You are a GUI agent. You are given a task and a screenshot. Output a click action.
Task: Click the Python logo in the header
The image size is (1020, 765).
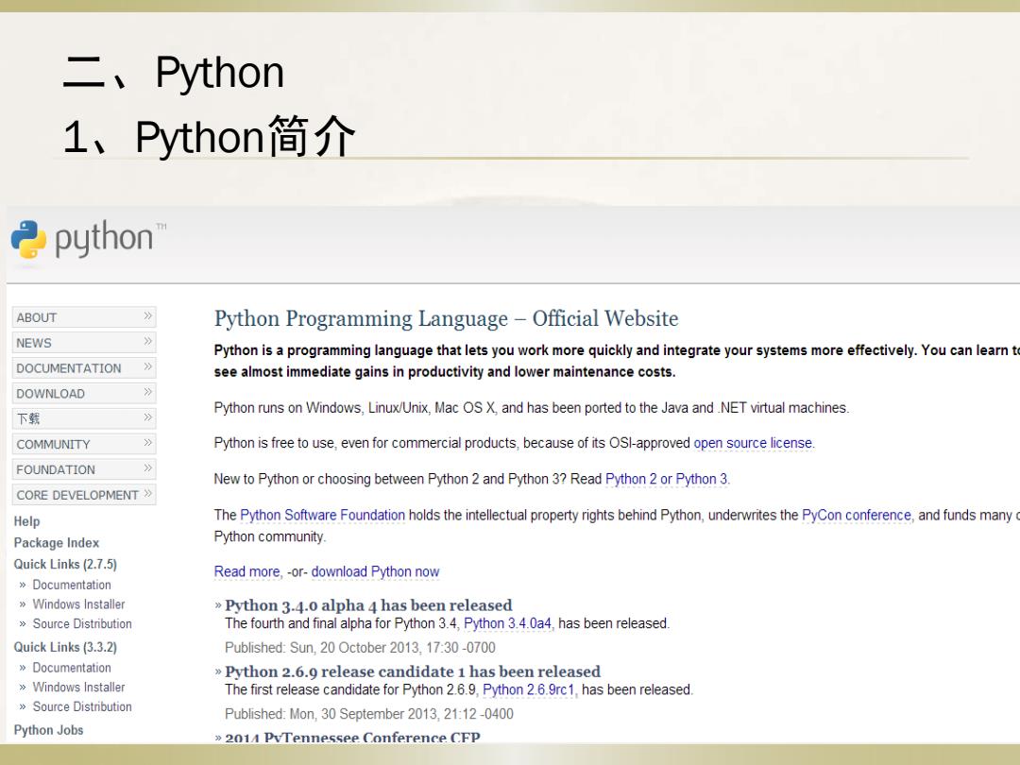tap(89, 239)
